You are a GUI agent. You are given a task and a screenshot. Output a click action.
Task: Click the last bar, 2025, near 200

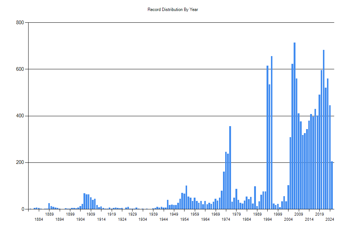coord(332,185)
